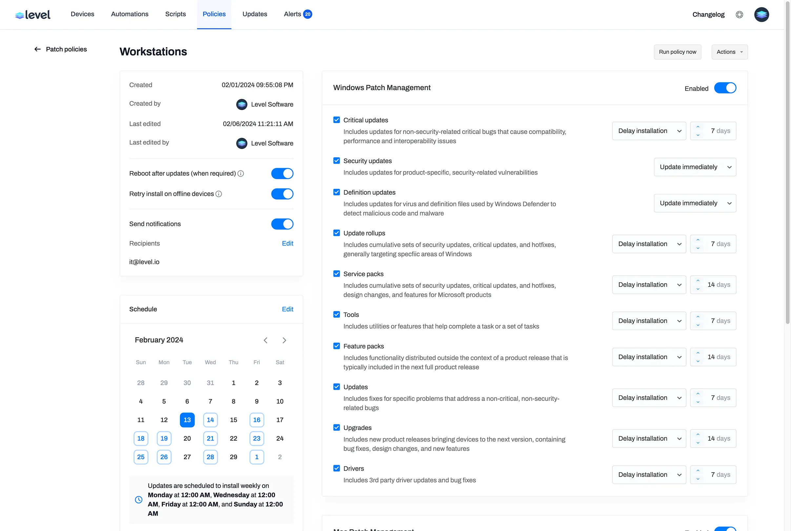The image size is (791, 531).
Task: Go to next month in calendar
Action: point(284,340)
